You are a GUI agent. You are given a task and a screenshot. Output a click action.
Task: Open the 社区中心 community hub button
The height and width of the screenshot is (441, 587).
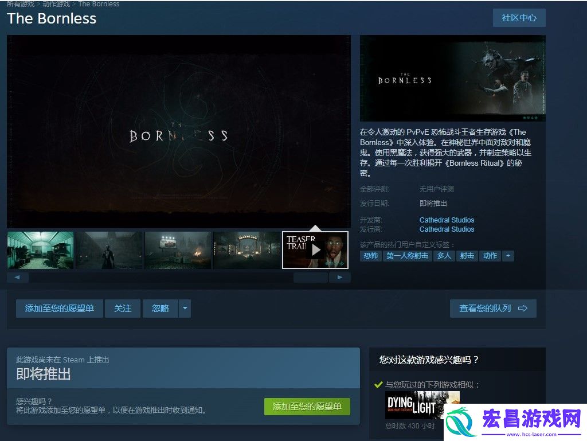coord(519,18)
